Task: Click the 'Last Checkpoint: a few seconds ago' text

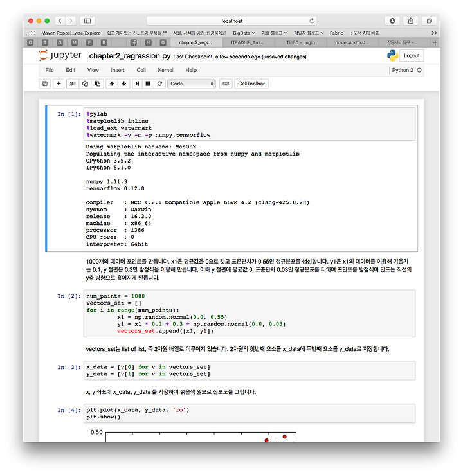Action: click(x=217, y=57)
